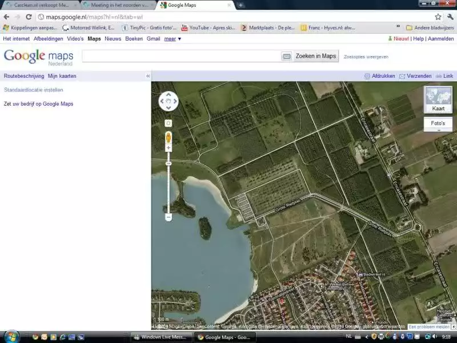The image size is (457, 343).
Task: Open Franz Hyves.nl bookmark
Action: click(328, 27)
